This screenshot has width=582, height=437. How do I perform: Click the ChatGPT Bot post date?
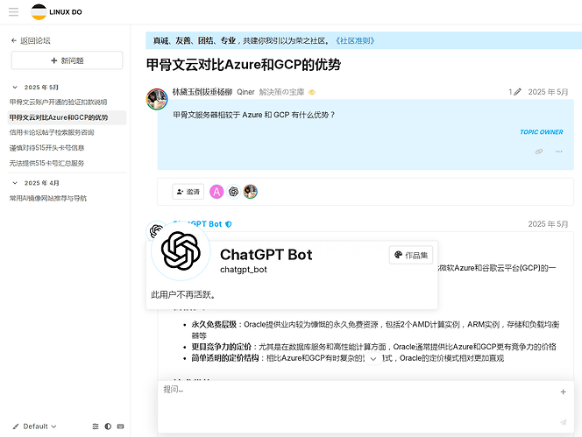coord(548,224)
